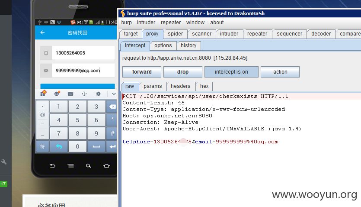Show the headers view tab
This screenshot has height=207, width=361.
pyautogui.click(x=181, y=86)
